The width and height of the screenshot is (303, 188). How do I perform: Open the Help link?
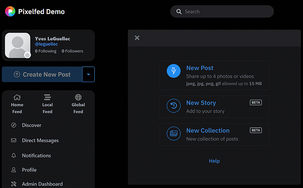(214, 161)
